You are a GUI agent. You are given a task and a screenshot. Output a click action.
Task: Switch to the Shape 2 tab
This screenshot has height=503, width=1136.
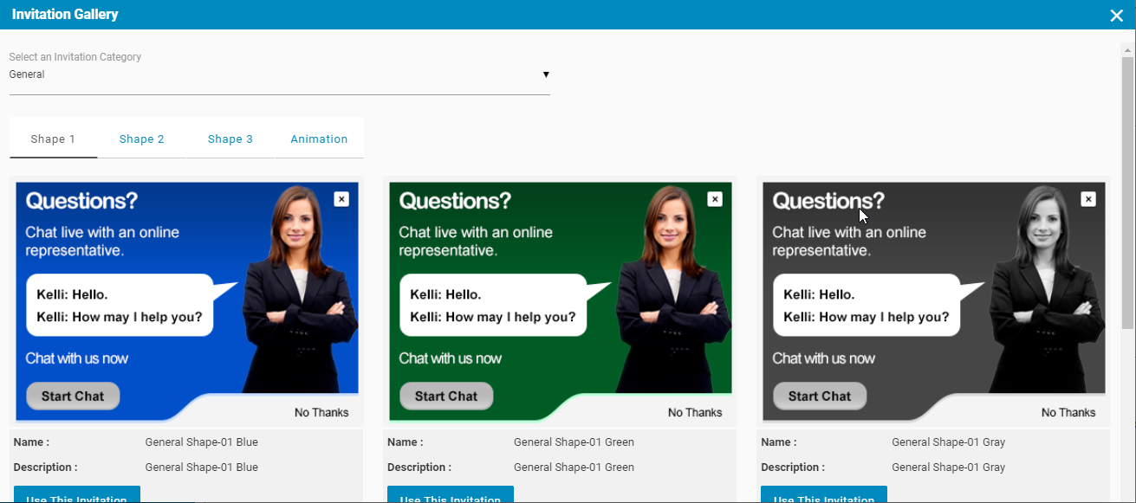pyautogui.click(x=142, y=139)
